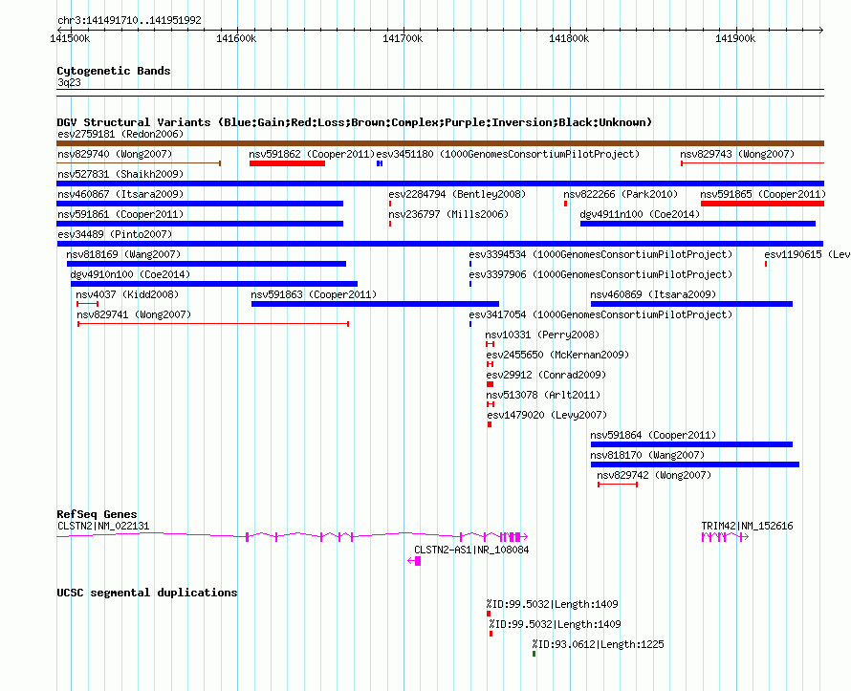The width and height of the screenshot is (851, 691).
Task: Select esv34489 (Pinto2007) label
Action: (x=115, y=234)
